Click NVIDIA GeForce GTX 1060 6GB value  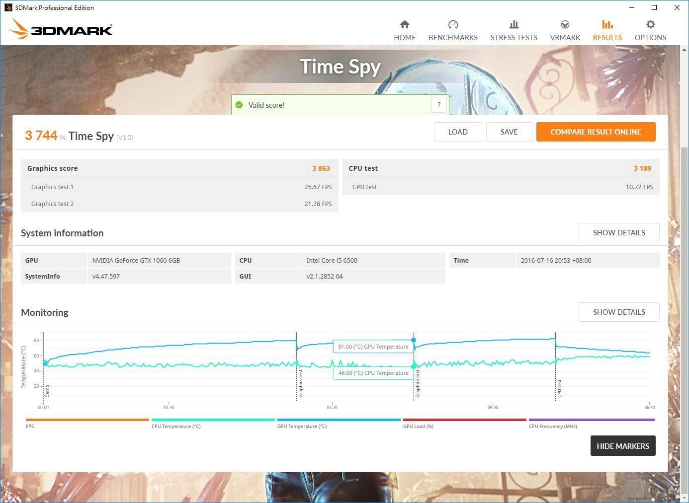pyautogui.click(x=136, y=260)
